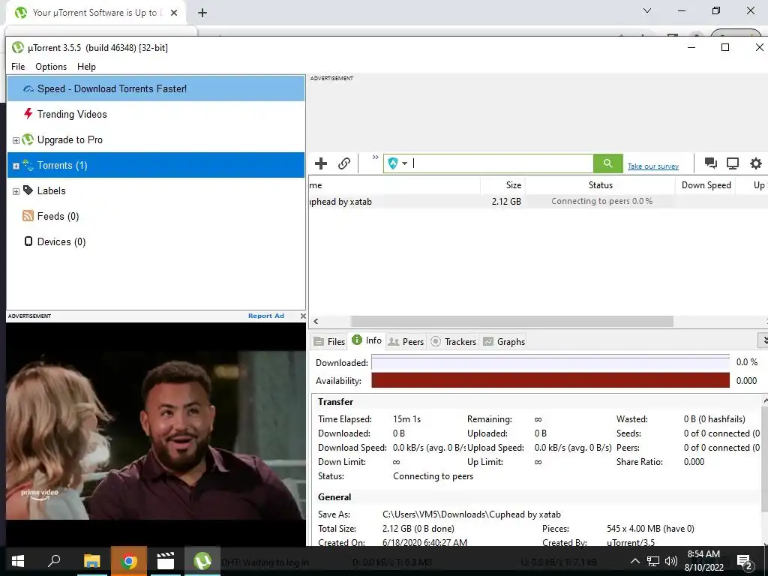Sort by the Status column header
The height and width of the screenshot is (576, 768).
click(600, 184)
